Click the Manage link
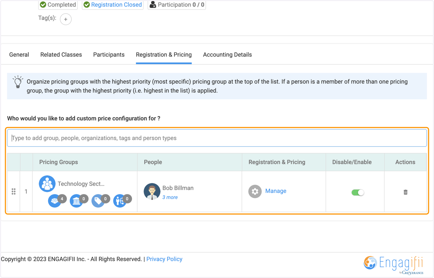Viewport: 434px width, 278px height. [276, 191]
